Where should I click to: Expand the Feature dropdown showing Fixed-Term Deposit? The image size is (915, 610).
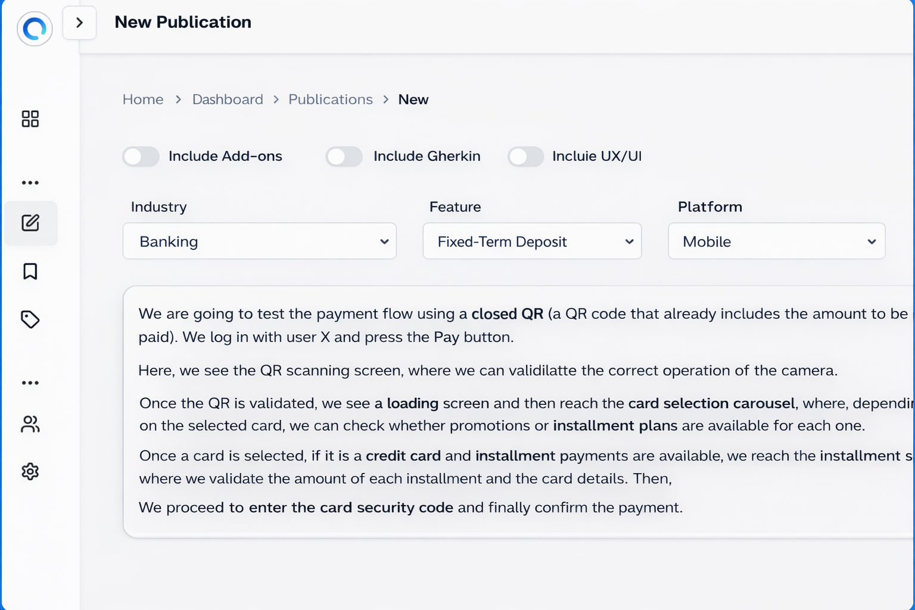tap(532, 241)
